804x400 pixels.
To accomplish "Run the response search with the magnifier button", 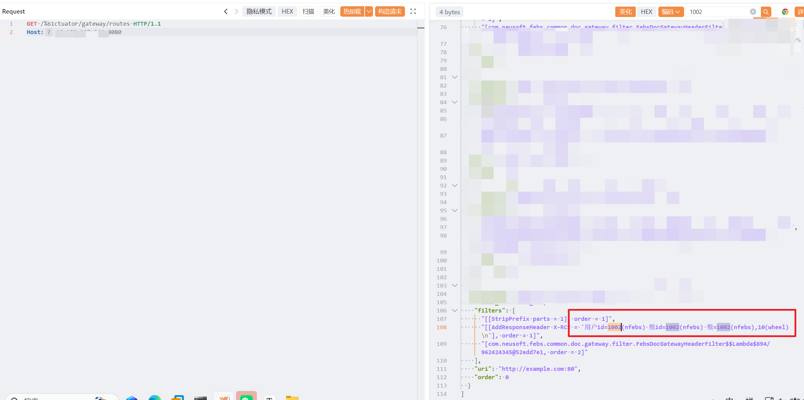I will pos(766,12).
